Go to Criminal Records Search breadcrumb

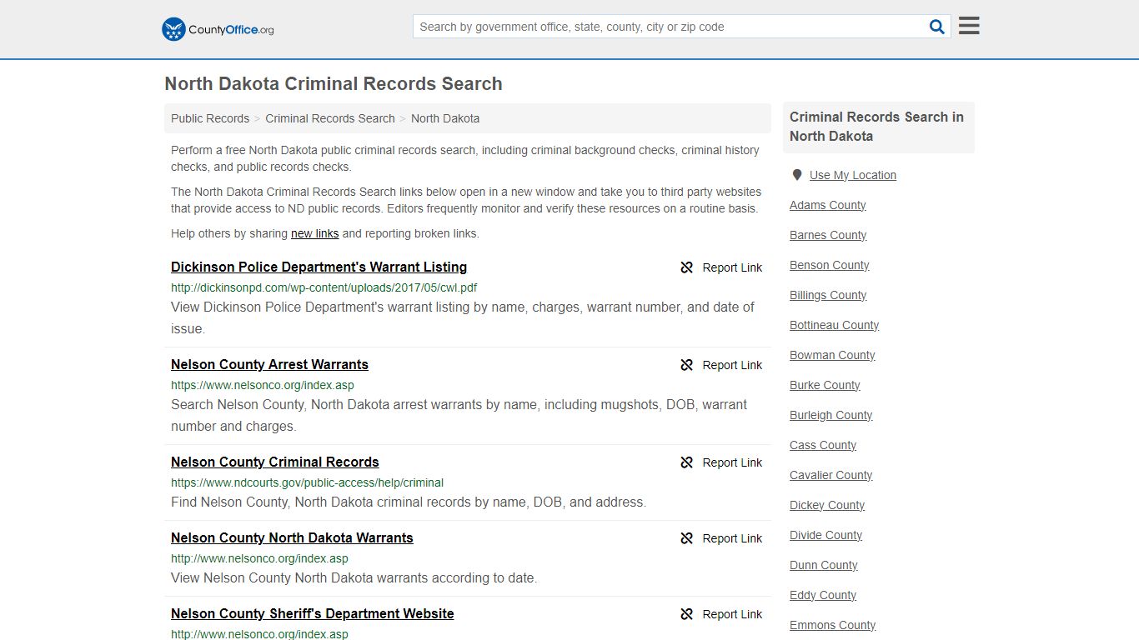tap(330, 118)
